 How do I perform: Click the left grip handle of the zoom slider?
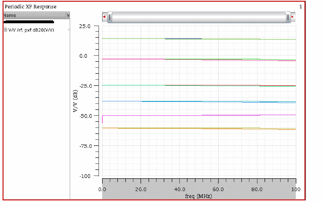[109, 17]
